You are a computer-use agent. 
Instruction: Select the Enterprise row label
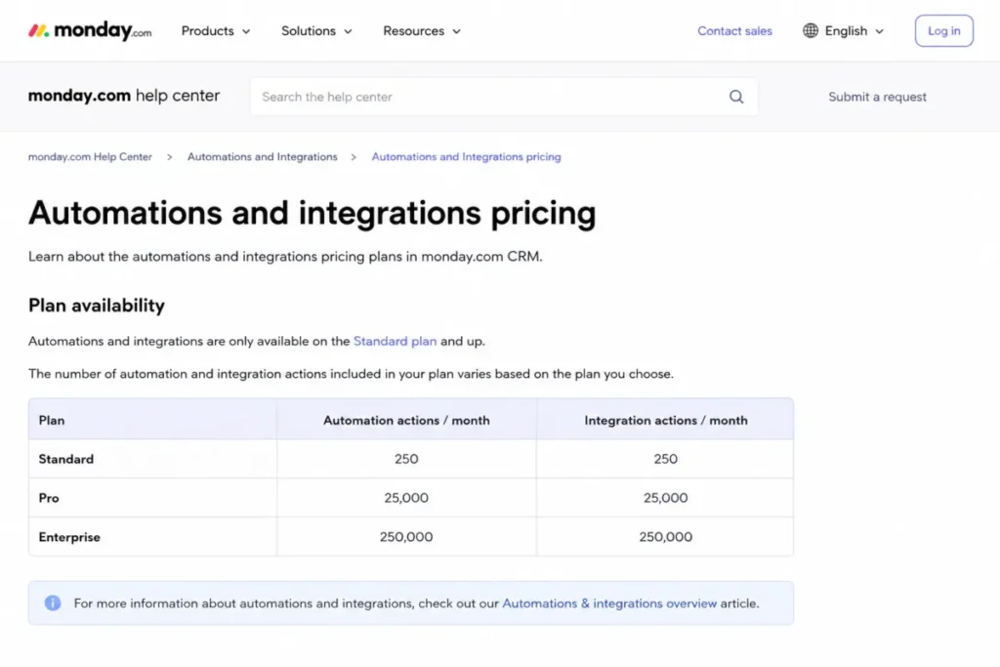(69, 537)
